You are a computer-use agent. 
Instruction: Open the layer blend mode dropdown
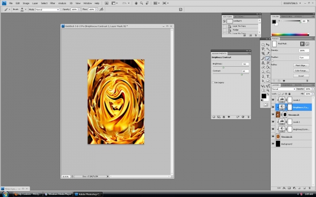click(x=283, y=89)
